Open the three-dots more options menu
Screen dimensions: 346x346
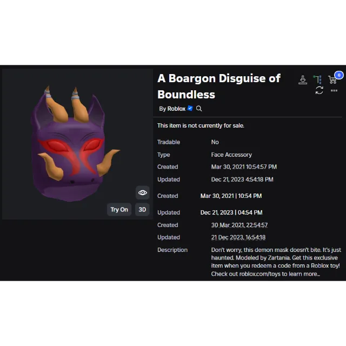(334, 91)
